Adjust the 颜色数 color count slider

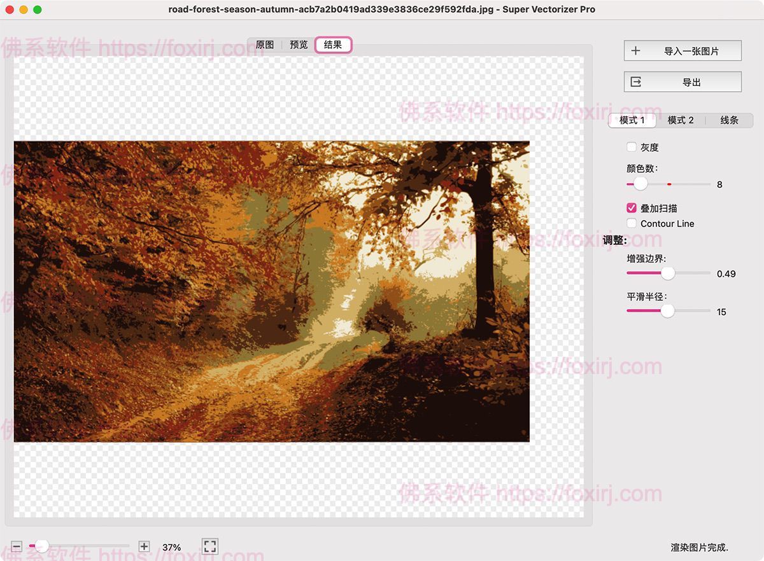(640, 184)
